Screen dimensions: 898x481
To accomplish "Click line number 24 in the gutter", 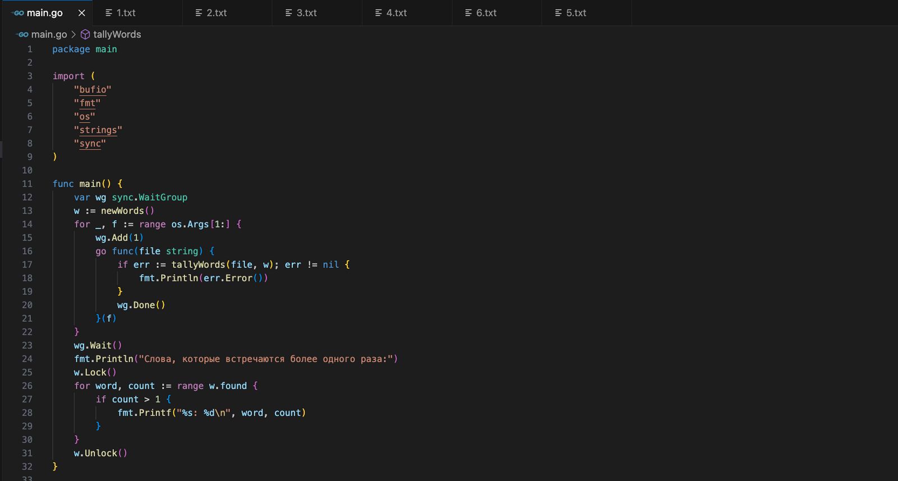I will [x=27, y=359].
